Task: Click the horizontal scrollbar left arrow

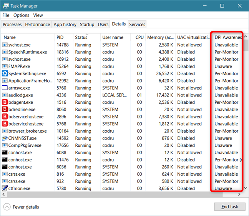Action: [4, 194]
